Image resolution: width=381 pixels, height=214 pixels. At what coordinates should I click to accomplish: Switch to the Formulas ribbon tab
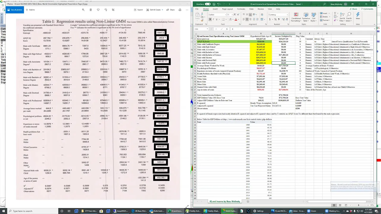(241, 9)
